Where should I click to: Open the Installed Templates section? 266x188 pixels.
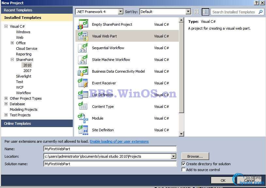pyautogui.click(x=37, y=18)
